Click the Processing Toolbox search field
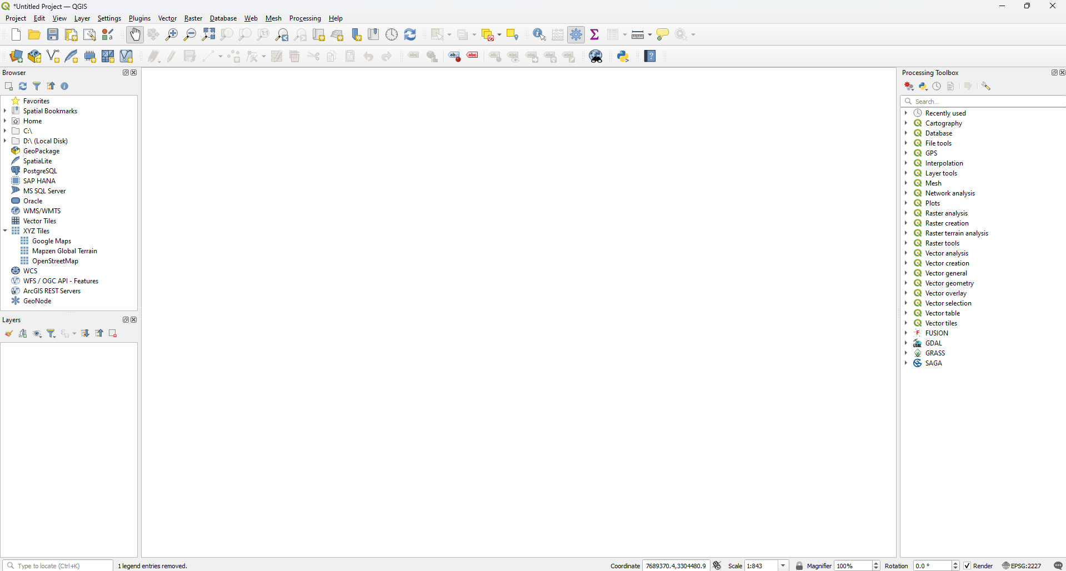The height and width of the screenshot is (571, 1066). coord(983,101)
